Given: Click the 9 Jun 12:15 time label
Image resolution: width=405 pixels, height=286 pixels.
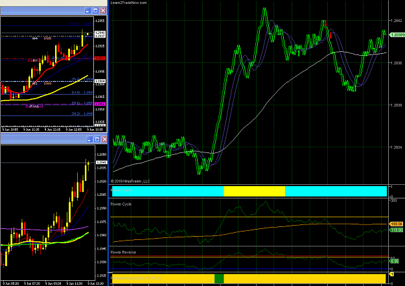Looking at the screenshot, I should (52, 129).
